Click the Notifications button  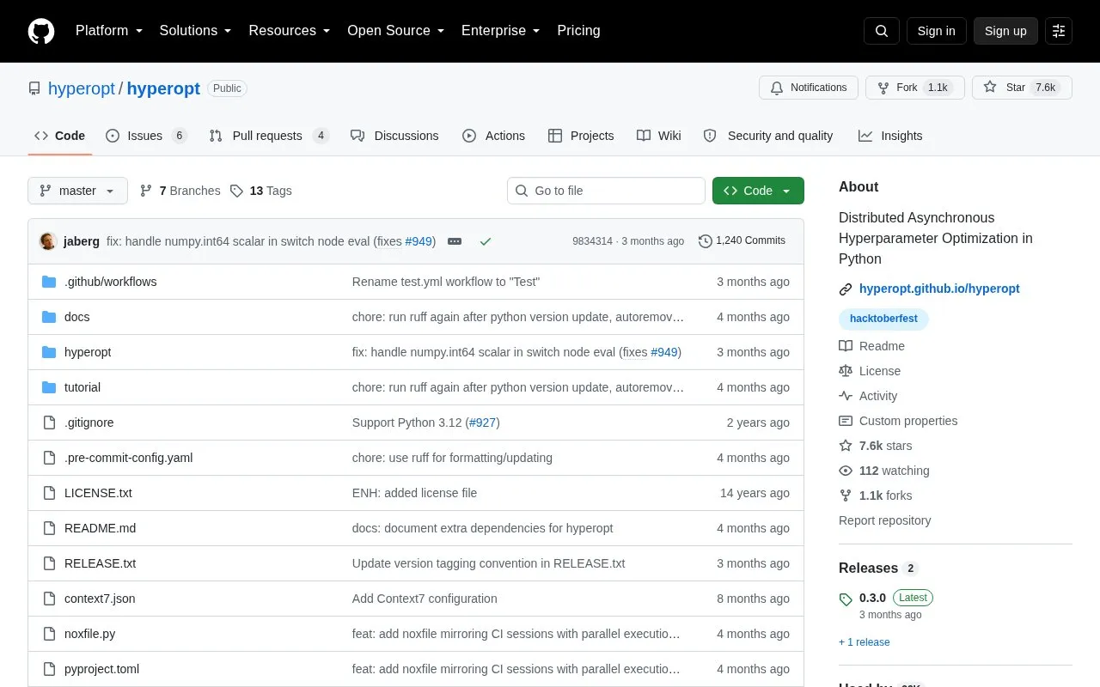(x=809, y=88)
